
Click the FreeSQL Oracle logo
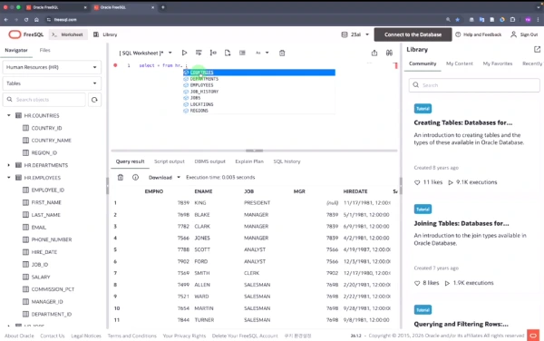[x=15, y=34]
